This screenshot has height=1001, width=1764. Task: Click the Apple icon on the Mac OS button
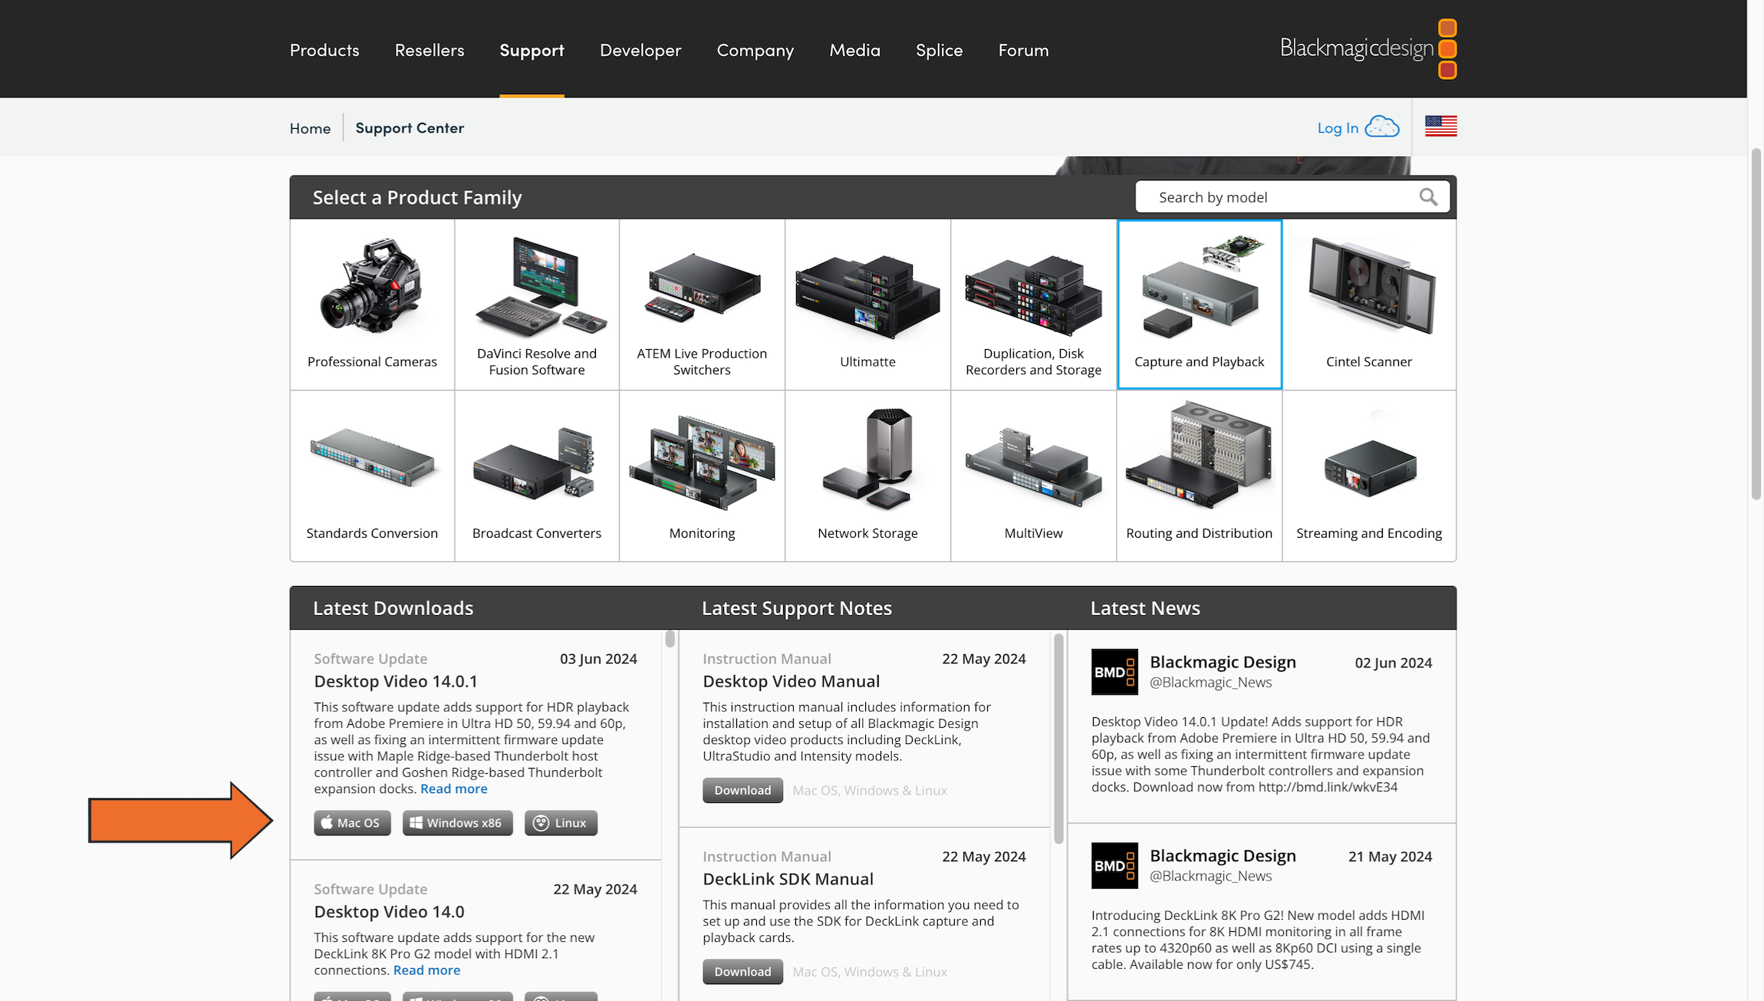pos(328,822)
